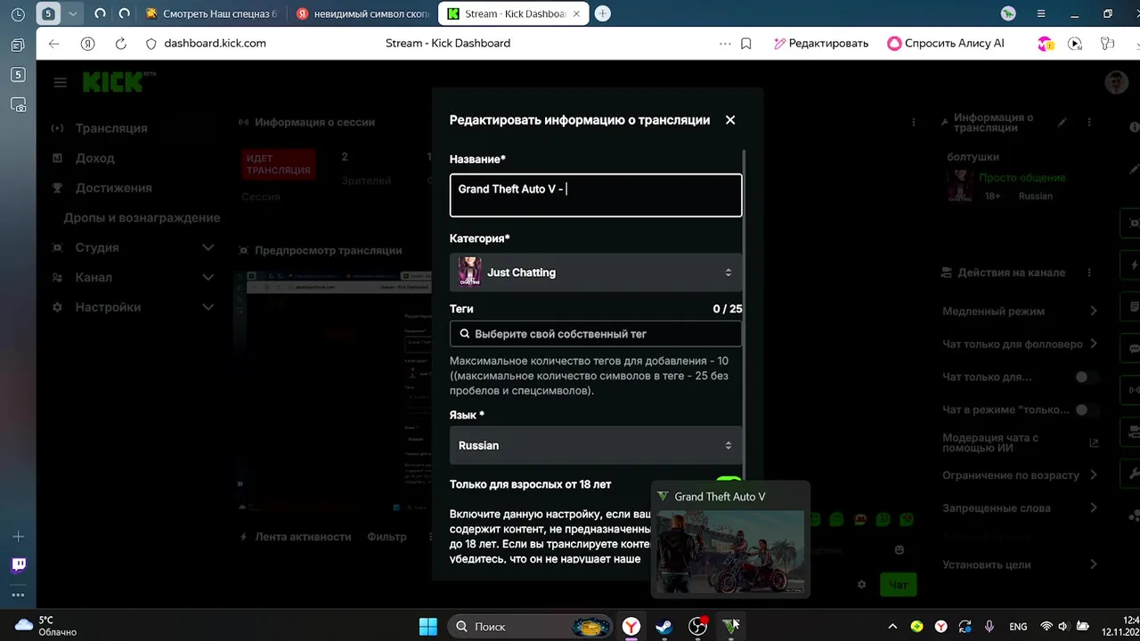Open the chat emoji picker

click(x=900, y=550)
